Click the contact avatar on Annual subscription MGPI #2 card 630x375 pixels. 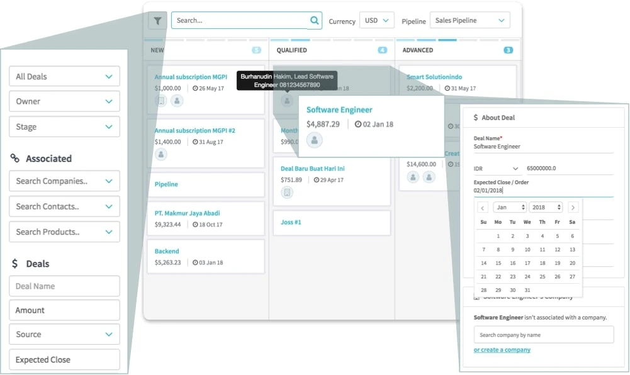click(x=160, y=154)
